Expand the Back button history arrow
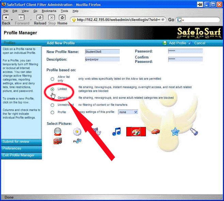The height and width of the screenshot is (201, 224). 12,20
